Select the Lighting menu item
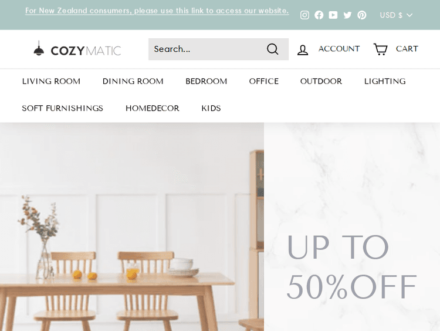This screenshot has width=440, height=331. pos(385,81)
